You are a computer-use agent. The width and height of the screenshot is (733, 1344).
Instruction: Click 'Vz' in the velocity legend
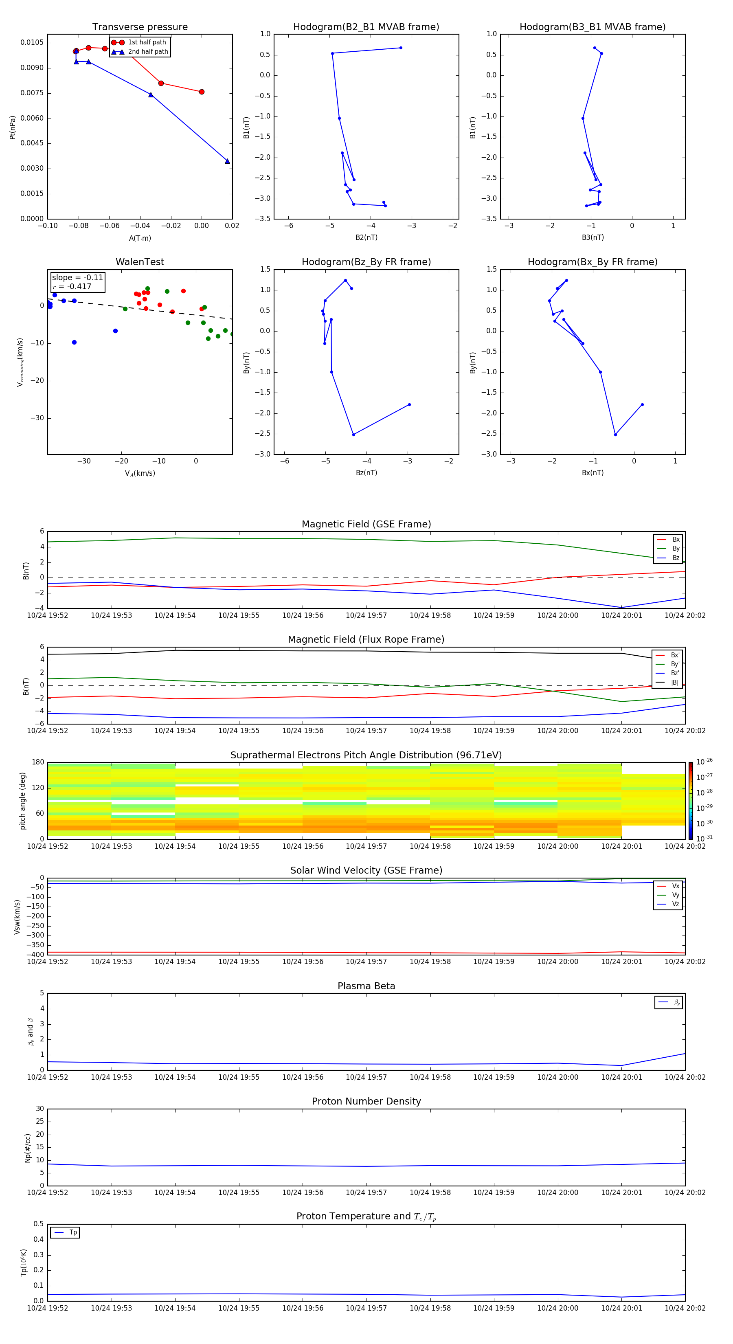pos(676,904)
